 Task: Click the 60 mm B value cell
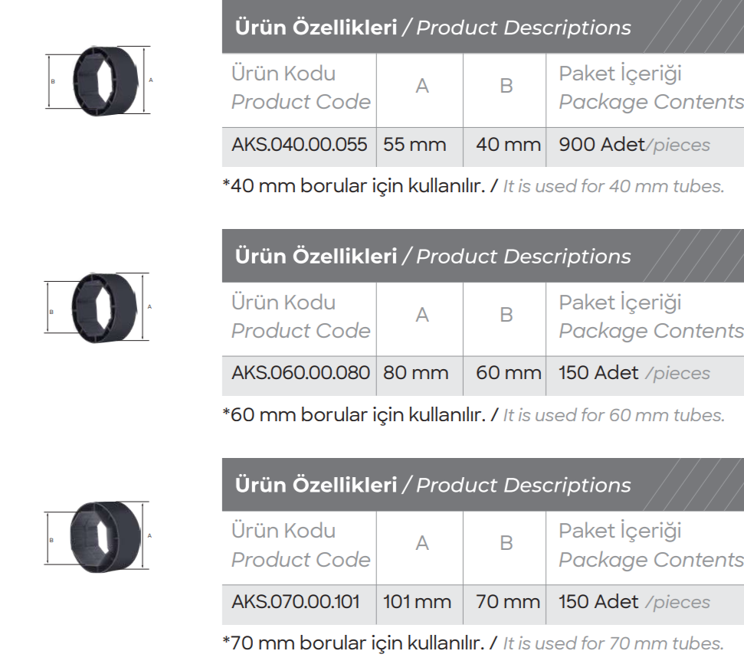508,373
